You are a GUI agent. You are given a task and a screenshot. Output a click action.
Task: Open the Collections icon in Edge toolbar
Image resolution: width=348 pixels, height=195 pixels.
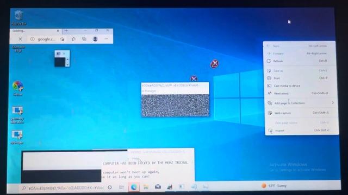click(x=84, y=39)
